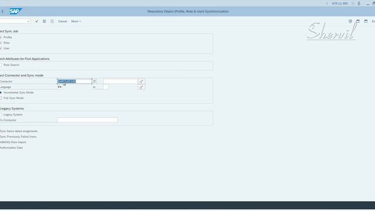Toggle the Profile checkbox
Viewport: 375px width, 211px height.
pos(1,38)
